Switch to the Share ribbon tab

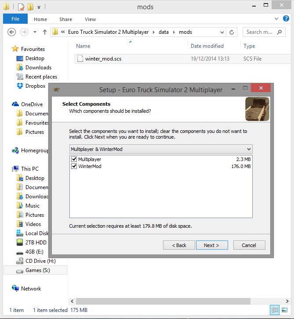click(x=65, y=19)
